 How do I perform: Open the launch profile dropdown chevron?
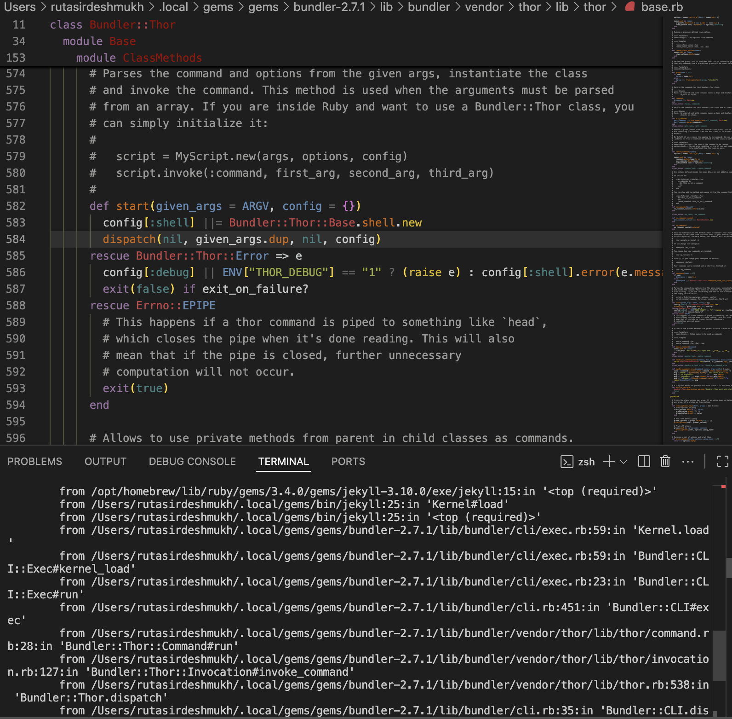tap(624, 462)
